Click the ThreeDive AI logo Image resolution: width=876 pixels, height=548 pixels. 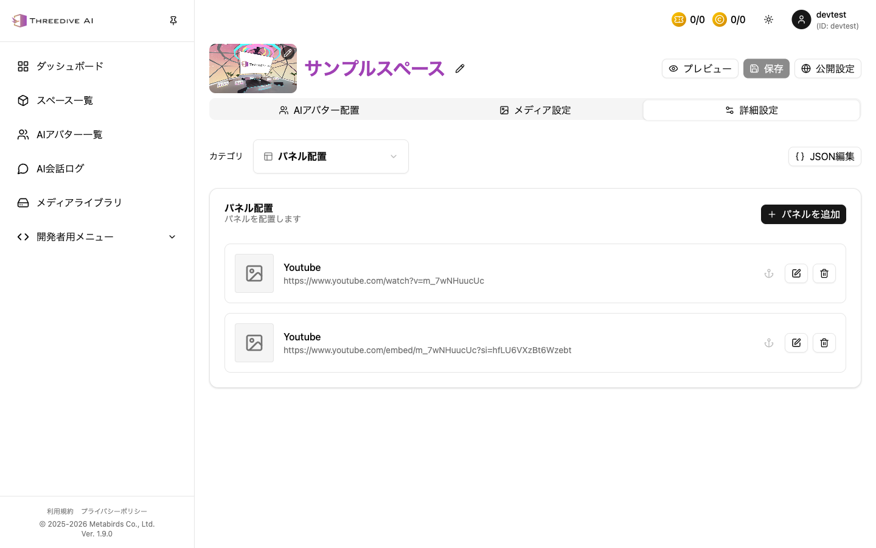pyautogui.click(x=53, y=21)
